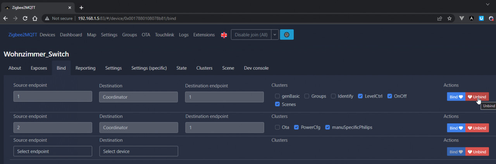The image size is (496, 164).
Task: Expand the Disable join dropdown arrow
Action: pyautogui.click(x=275, y=35)
